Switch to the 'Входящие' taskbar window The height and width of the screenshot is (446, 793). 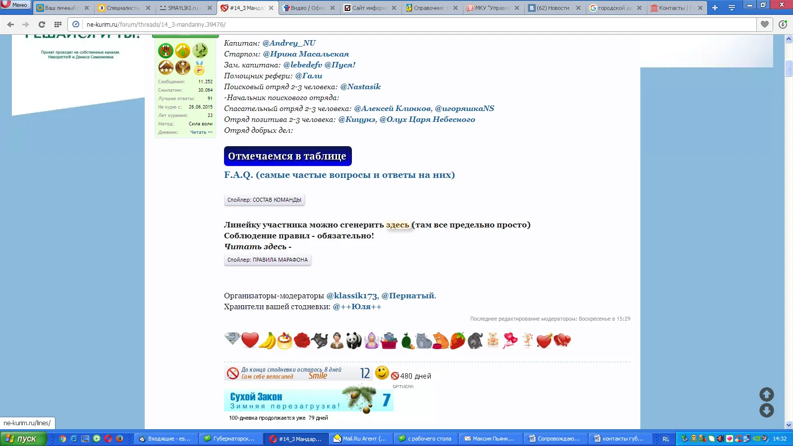(166, 439)
